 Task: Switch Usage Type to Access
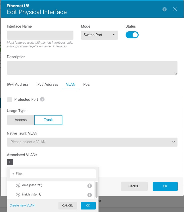[21, 120]
